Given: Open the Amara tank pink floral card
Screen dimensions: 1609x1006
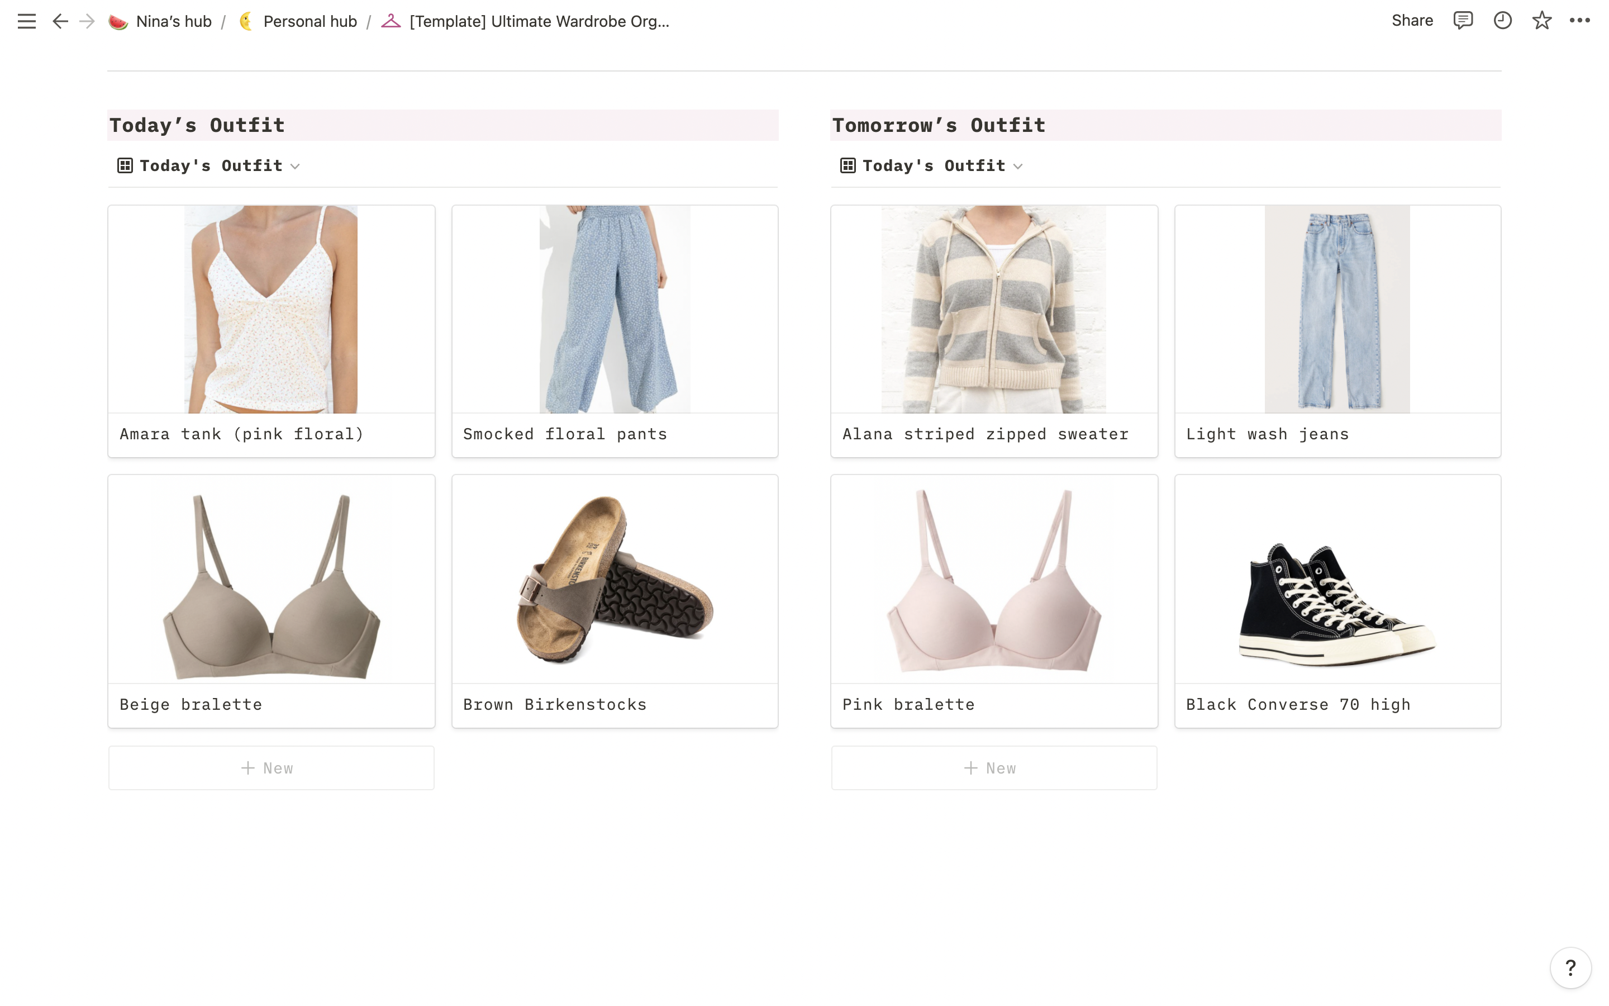Looking at the screenshot, I should (272, 331).
